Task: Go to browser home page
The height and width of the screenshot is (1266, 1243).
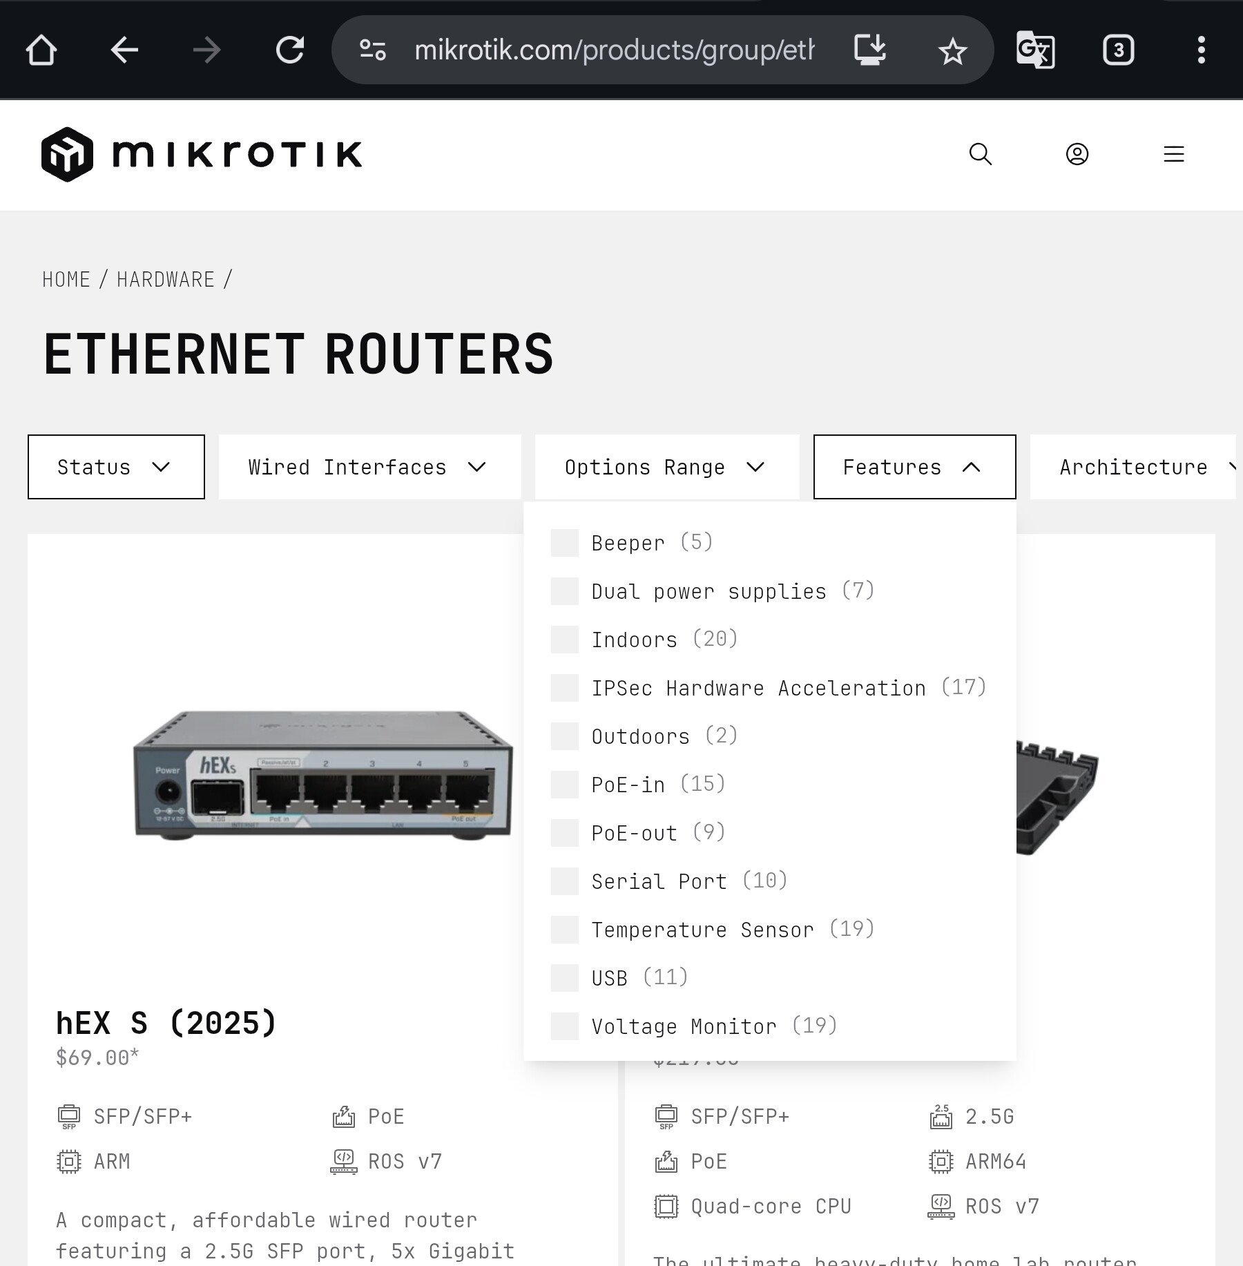Action: point(41,50)
